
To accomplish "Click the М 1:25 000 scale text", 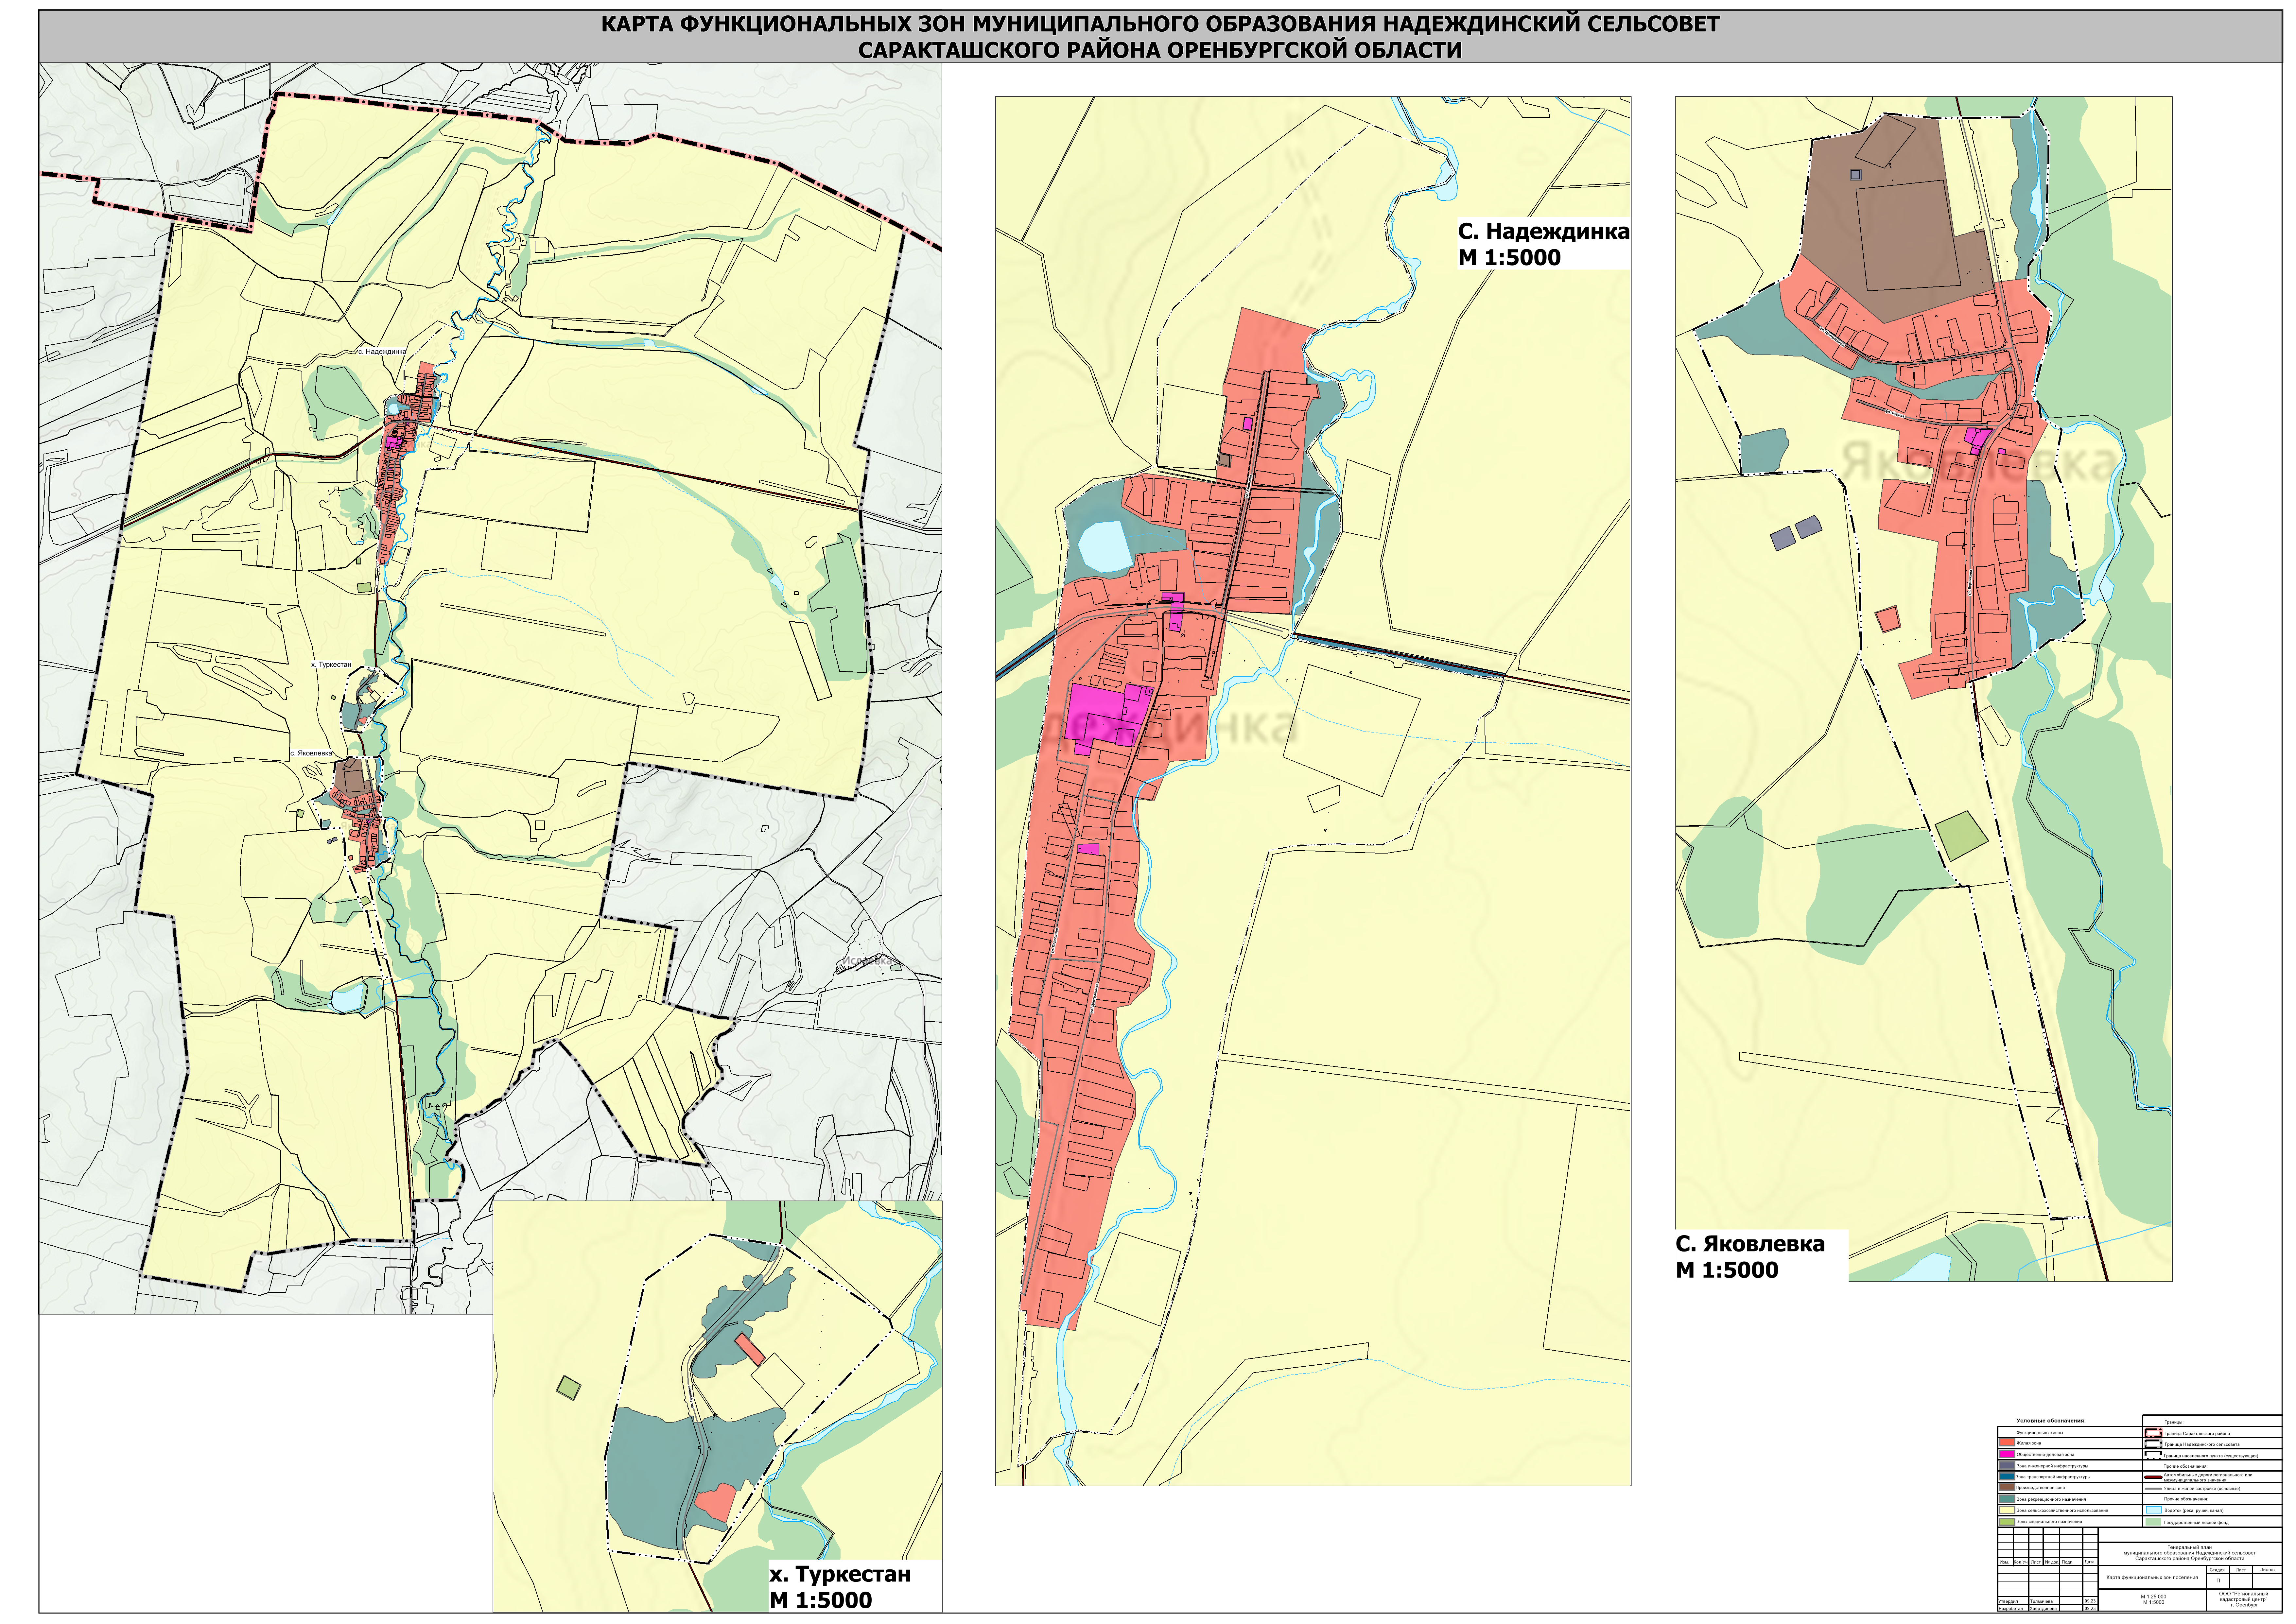I will pyautogui.click(x=2154, y=1597).
